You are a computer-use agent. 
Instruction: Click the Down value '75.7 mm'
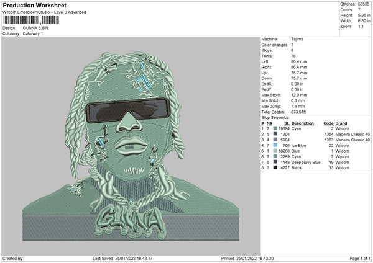coord(299,78)
